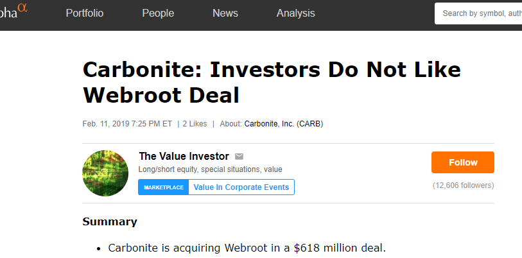Click the $618 million deal bullet text
Screen dimensions: 522x258
247,248
